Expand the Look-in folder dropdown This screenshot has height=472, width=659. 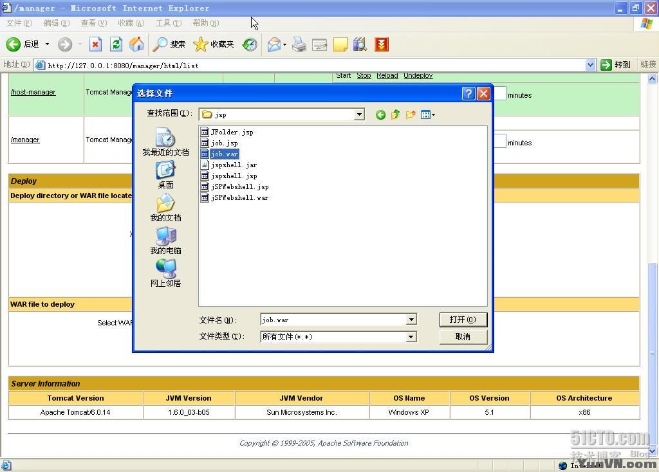(359, 114)
